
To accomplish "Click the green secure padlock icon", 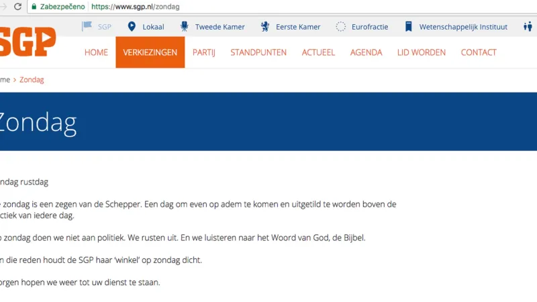I will click(x=34, y=7).
